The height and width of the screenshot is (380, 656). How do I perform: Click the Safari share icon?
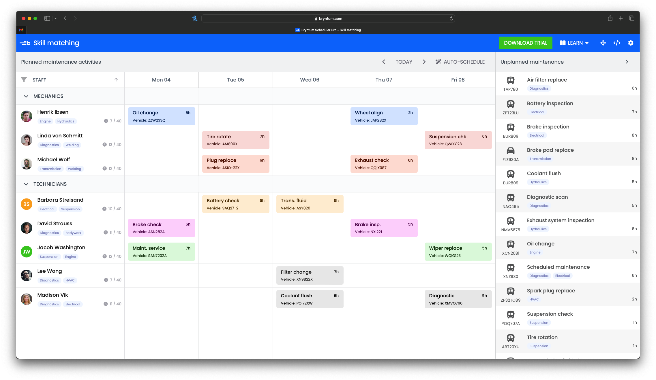pos(610,18)
